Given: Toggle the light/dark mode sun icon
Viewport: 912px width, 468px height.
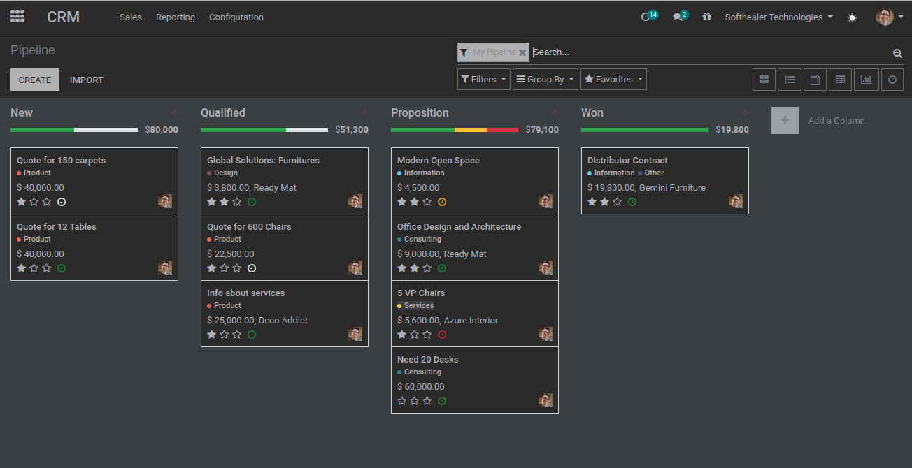Looking at the screenshot, I should click(852, 17).
